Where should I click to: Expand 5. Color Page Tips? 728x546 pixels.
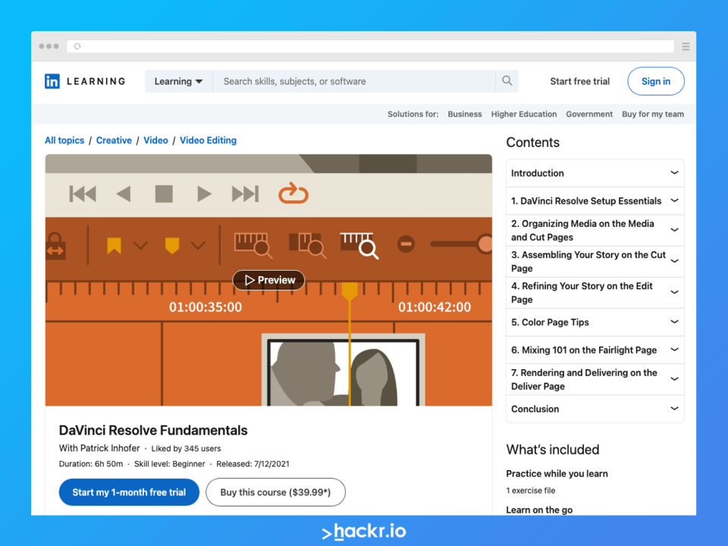tap(595, 322)
